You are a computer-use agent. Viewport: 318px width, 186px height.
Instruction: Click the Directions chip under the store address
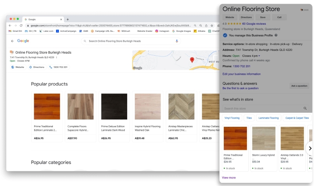point(37,67)
